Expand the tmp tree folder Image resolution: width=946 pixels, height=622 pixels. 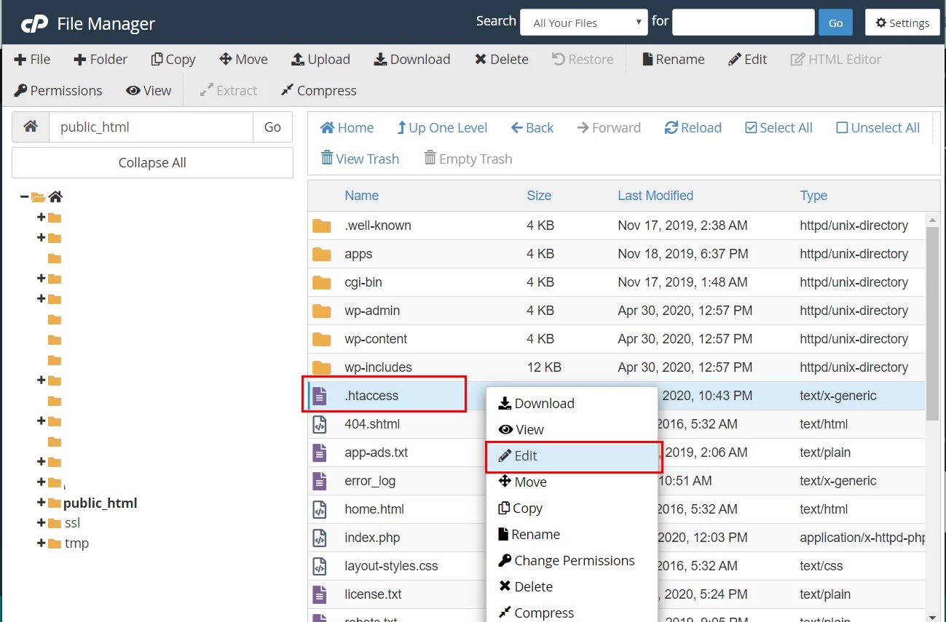click(x=41, y=543)
